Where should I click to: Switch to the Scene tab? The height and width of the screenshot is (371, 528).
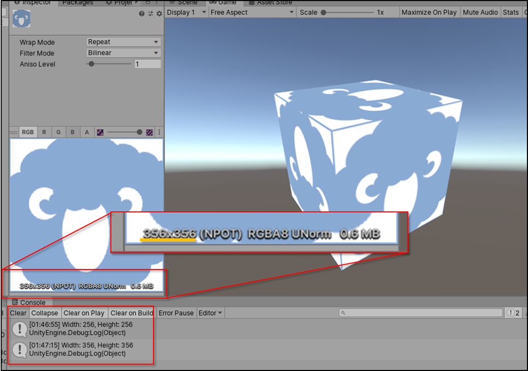click(185, 2)
